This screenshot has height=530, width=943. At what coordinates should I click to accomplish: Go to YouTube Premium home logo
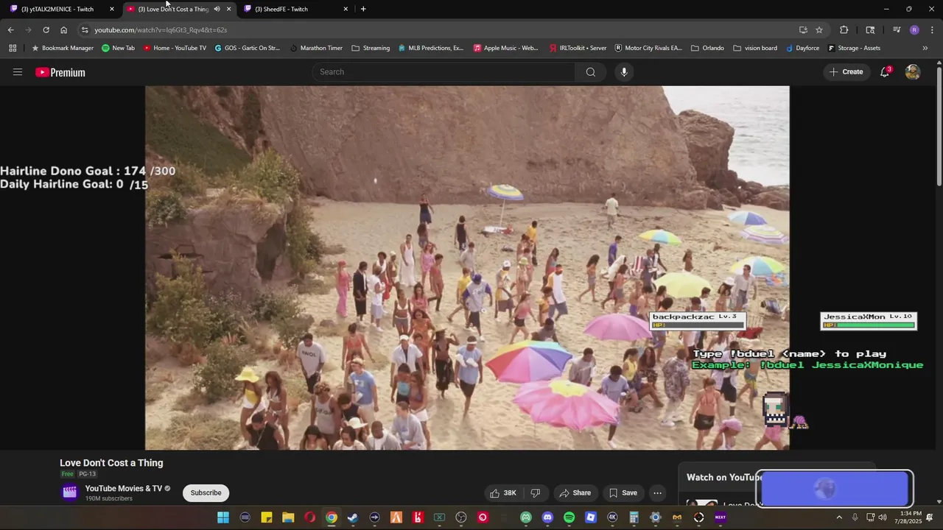60,72
